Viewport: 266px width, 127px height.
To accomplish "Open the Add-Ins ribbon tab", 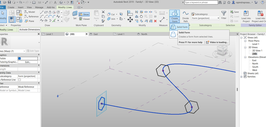I will tap(51, 7).
